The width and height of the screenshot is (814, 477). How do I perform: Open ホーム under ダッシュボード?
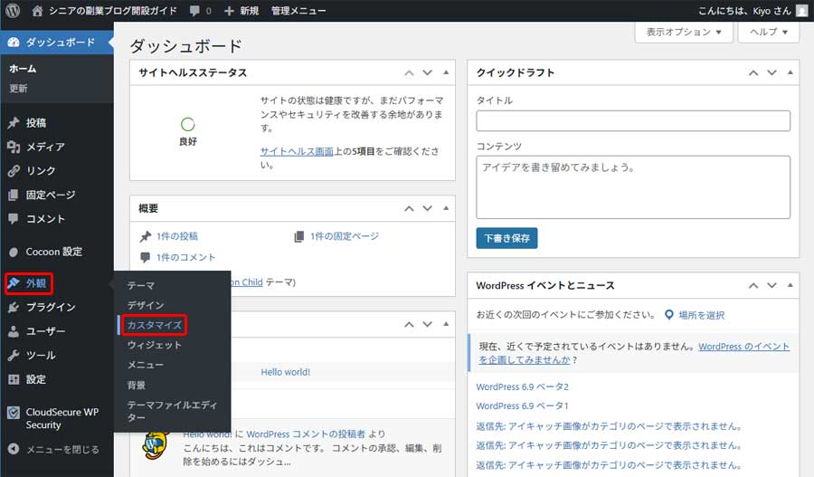pyautogui.click(x=23, y=69)
